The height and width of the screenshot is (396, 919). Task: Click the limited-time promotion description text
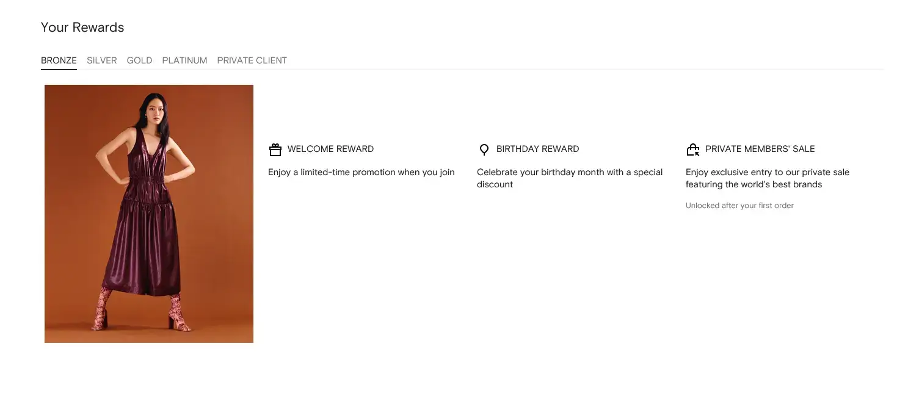point(361,172)
